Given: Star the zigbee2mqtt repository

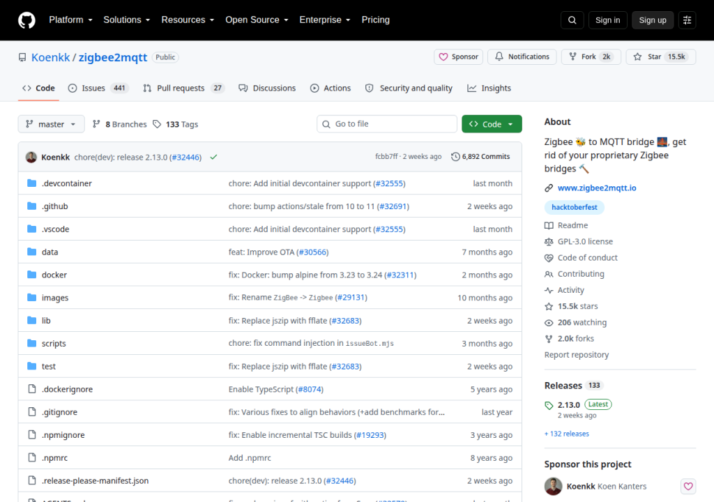Looking at the screenshot, I should pos(661,57).
